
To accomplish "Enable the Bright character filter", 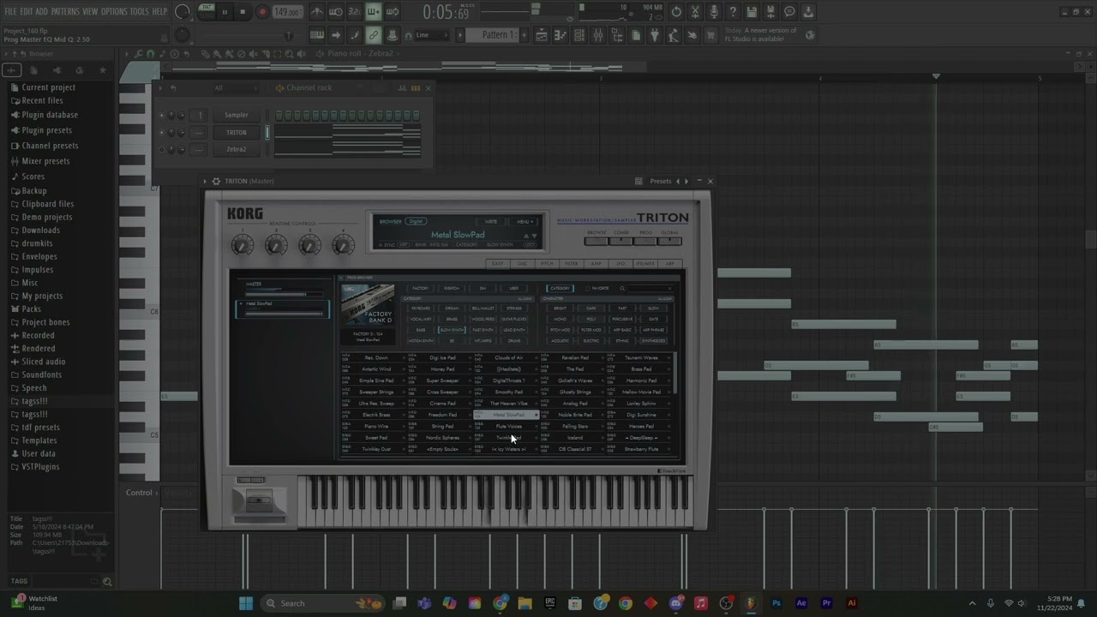I will pos(560,308).
